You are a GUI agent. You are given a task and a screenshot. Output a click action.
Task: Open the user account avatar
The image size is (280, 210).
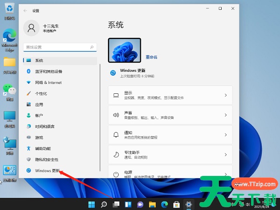pos(31,28)
